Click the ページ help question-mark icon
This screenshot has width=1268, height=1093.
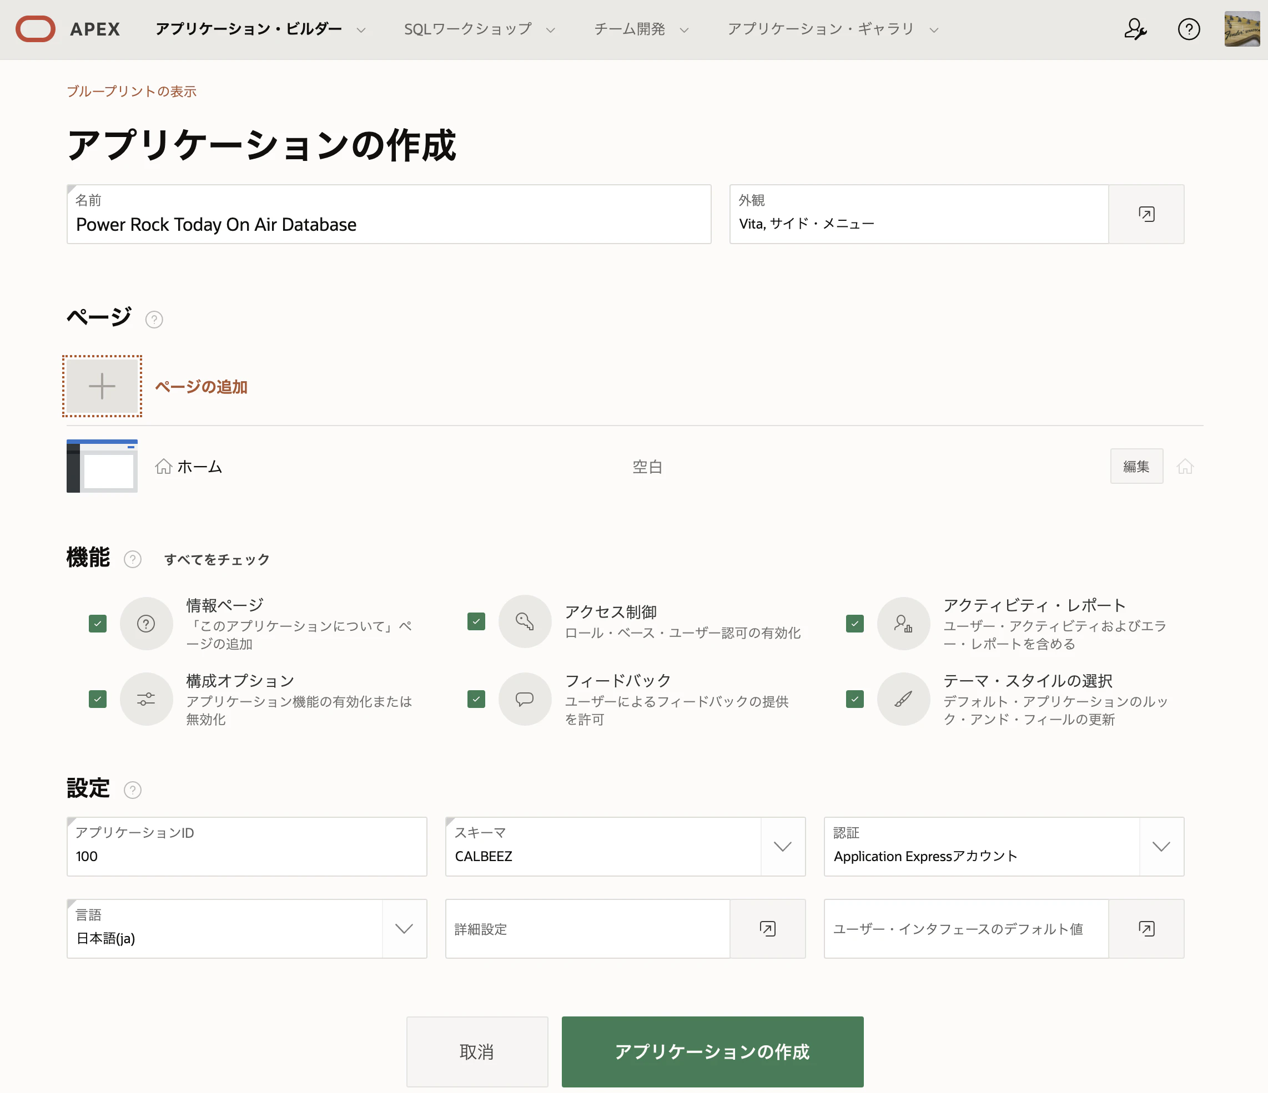pyautogui.click(x=154, y=318)
